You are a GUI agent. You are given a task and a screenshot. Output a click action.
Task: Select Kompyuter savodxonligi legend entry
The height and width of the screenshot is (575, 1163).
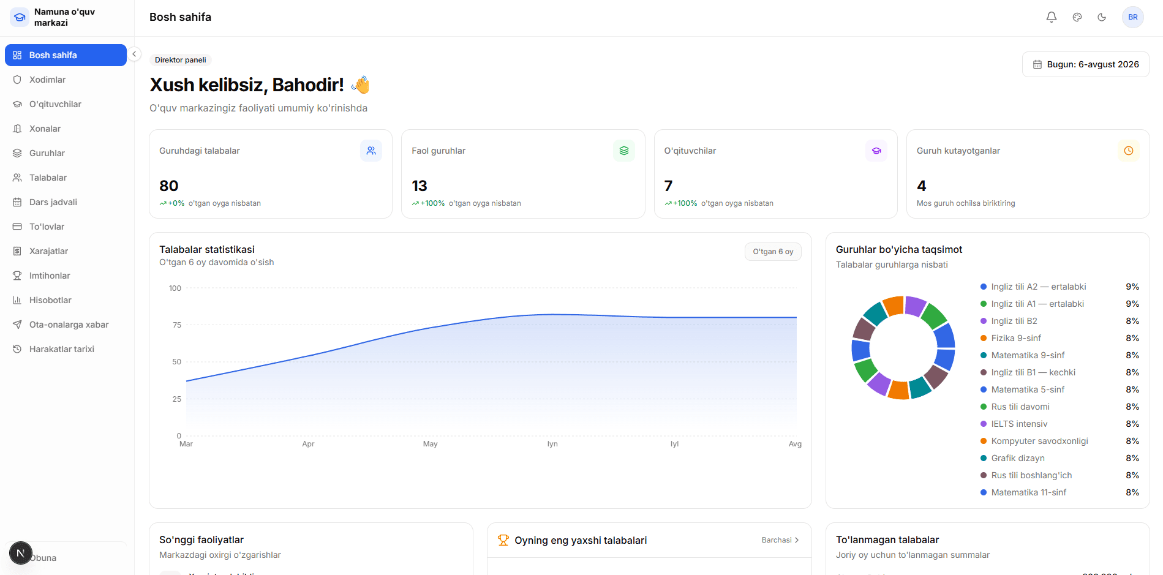point(1059,441)
